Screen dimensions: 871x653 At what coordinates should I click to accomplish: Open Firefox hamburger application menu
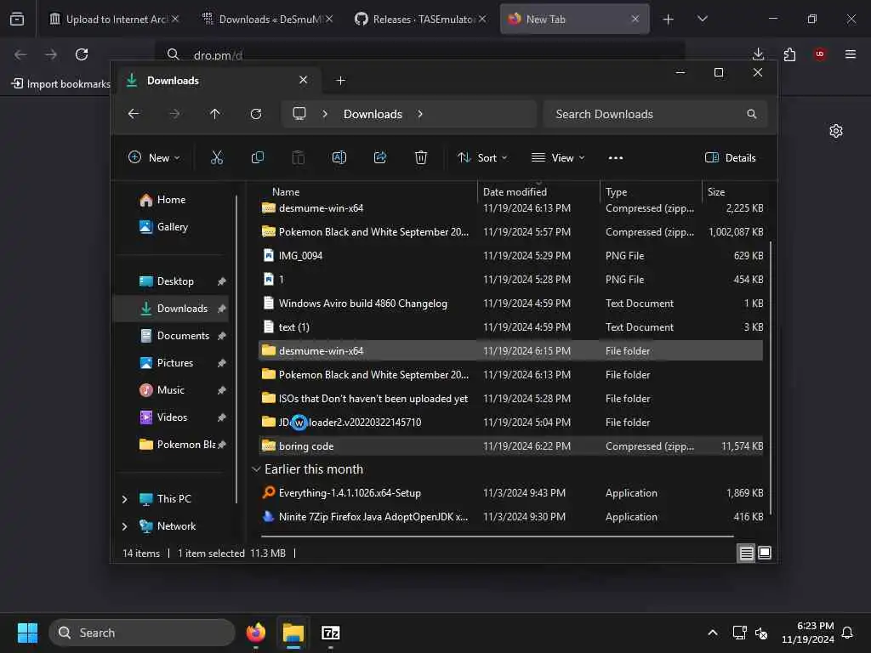click(x=851, y=54)
